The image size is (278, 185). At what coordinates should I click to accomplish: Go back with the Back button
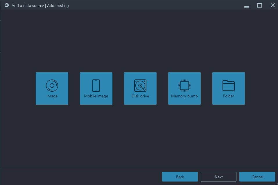point(180,177)
